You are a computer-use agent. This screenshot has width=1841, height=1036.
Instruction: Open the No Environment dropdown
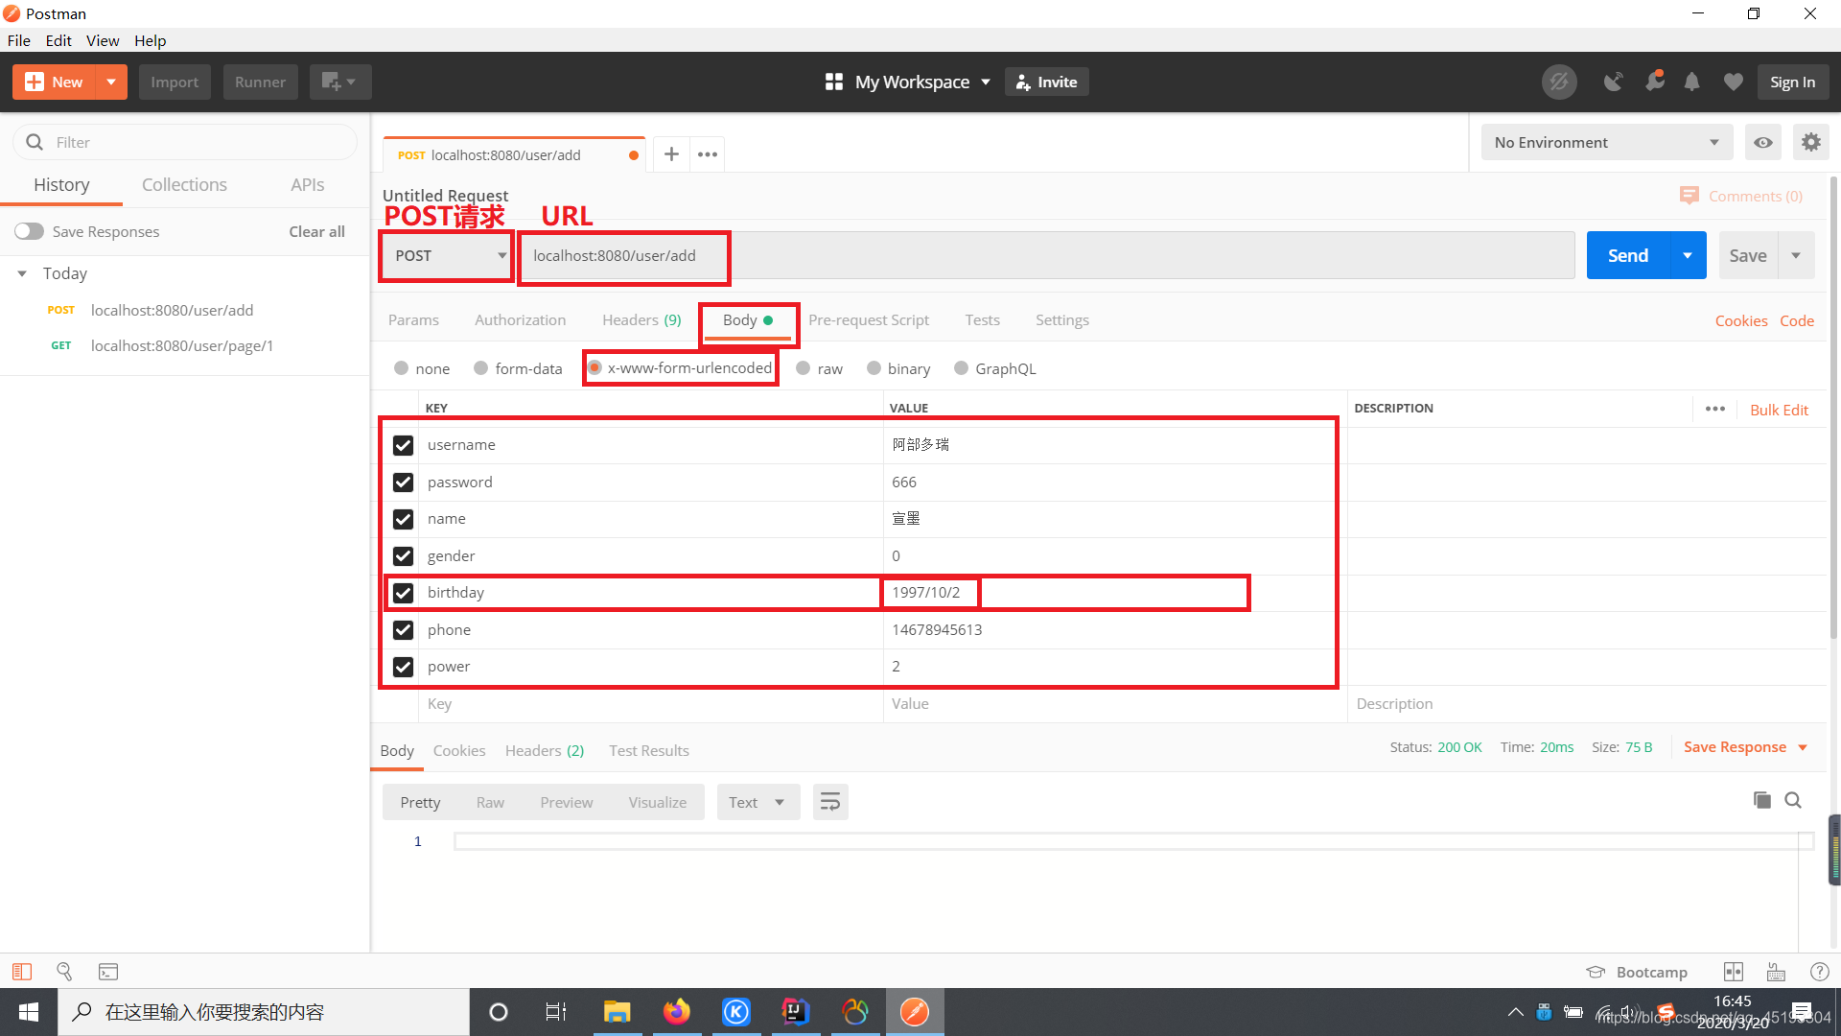point(1607,142)
